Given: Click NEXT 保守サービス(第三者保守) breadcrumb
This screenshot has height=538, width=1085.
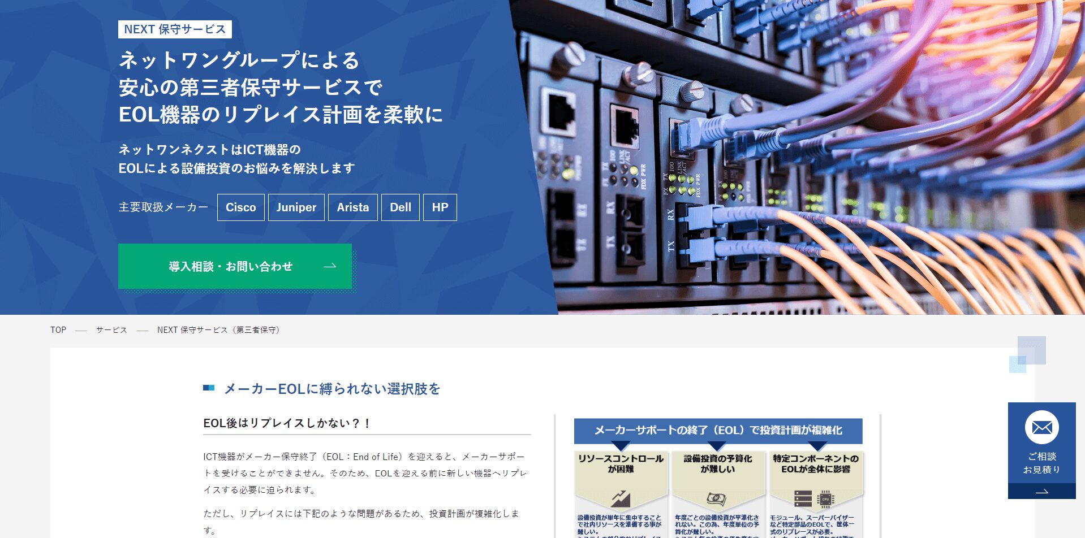Looking at the screenshot, I should pos(218,330).
